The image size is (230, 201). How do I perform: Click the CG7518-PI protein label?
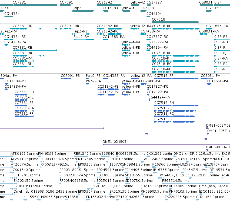[163, 119]
